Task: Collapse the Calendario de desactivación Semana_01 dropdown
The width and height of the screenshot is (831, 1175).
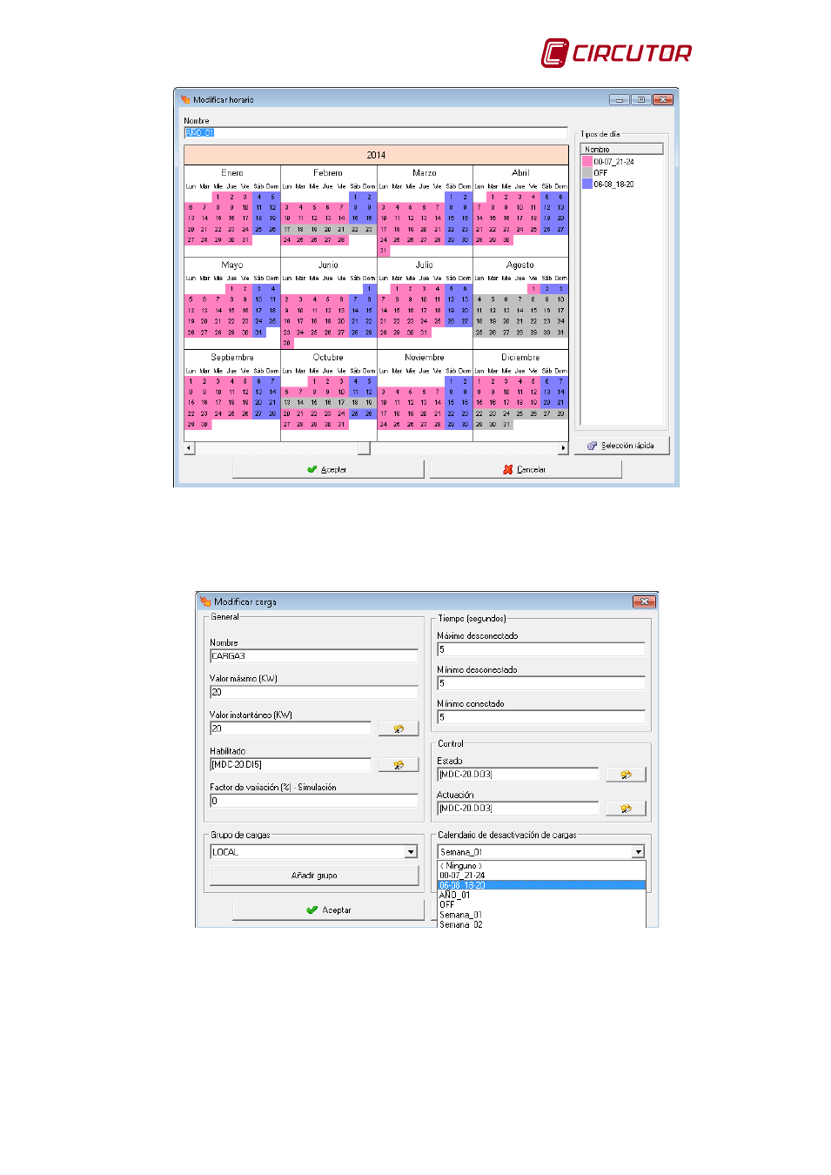Action: pyautogui.click(x=639, y=852)
